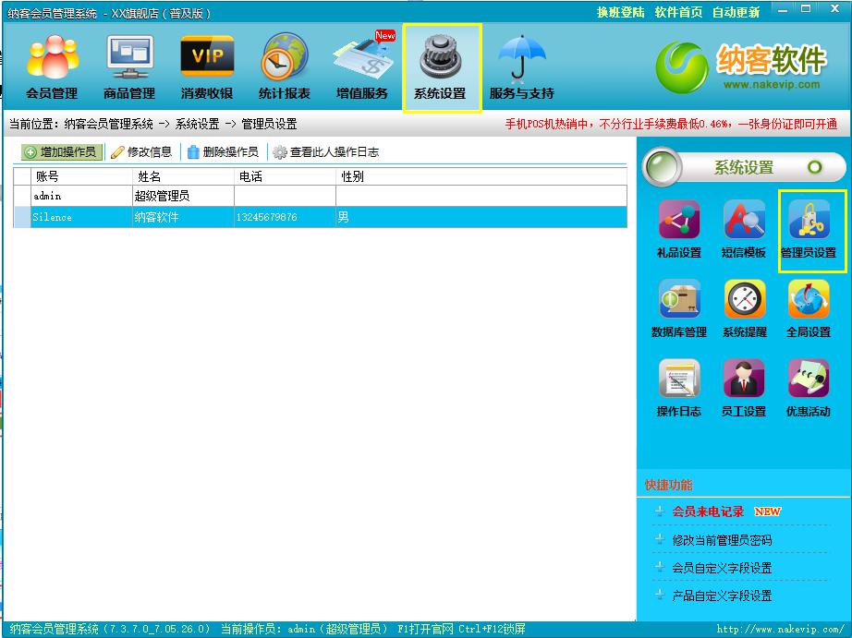This screenshot has height=638, width=852.
Task: Open 消费收银 VIP cashier module
Action: [207, 66]
